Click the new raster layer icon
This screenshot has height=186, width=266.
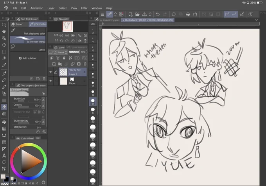pos(54,64)
